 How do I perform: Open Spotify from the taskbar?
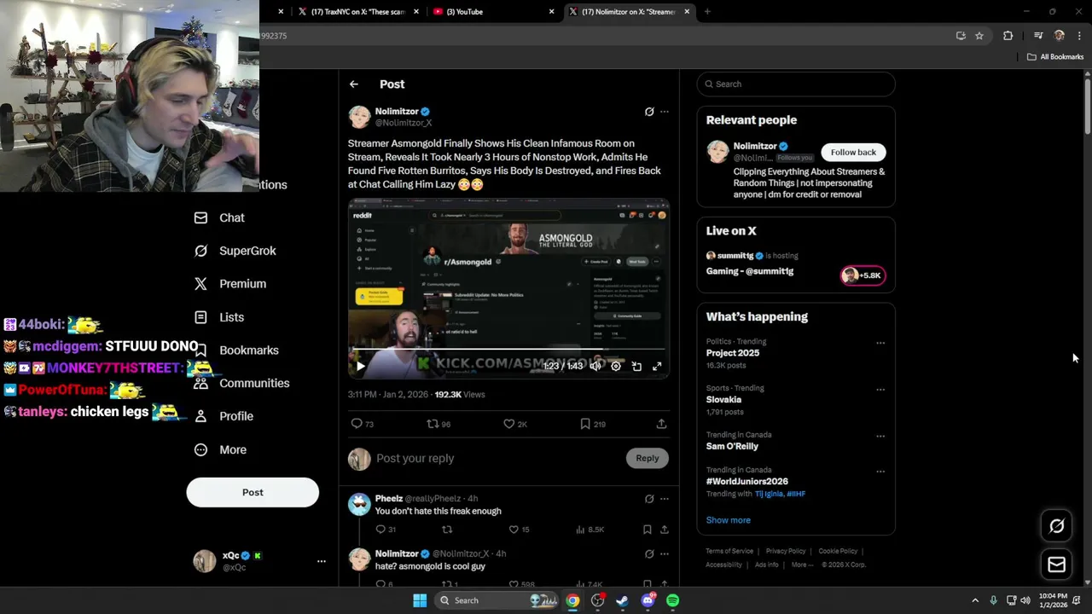(672, 600)
